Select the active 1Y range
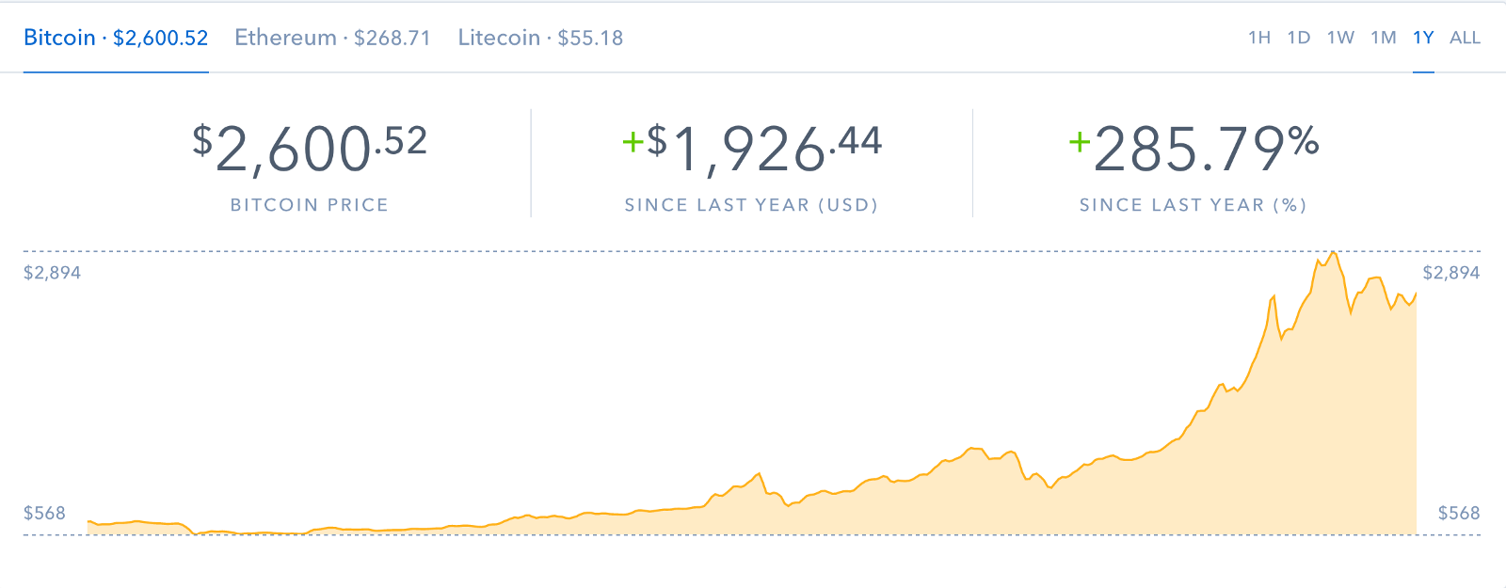The image size is (1506, 588). (1423, 39)
